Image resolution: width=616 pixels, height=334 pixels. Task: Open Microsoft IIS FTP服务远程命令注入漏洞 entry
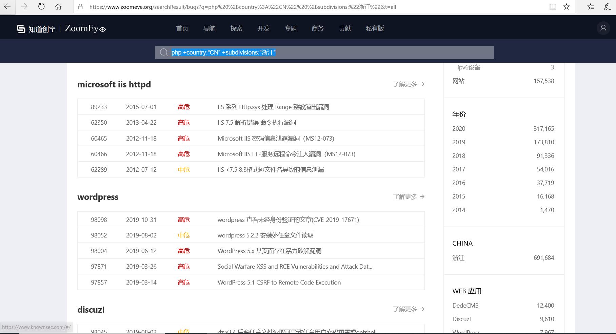[286, 154]
